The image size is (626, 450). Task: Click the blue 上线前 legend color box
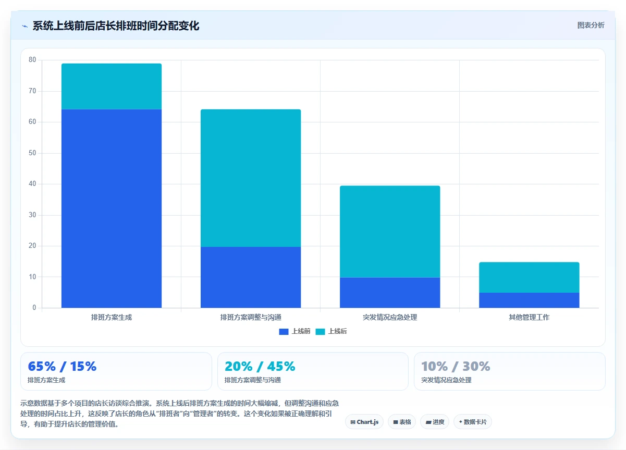(x=284, y=331)
